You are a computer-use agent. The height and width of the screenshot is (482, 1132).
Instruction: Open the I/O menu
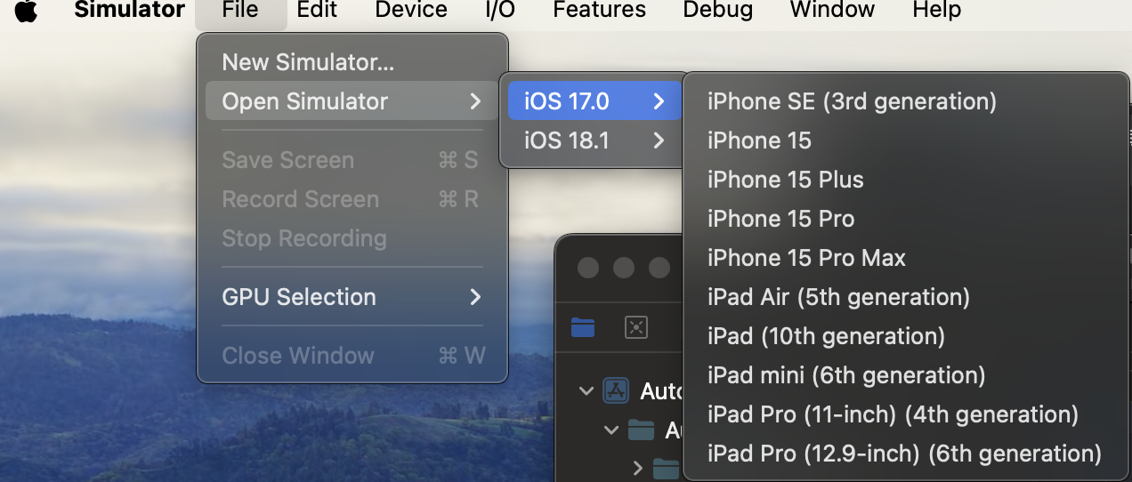(499, 11)
